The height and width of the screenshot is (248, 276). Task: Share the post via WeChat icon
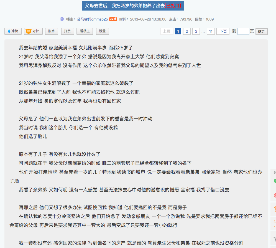click(x=274, y=181)
